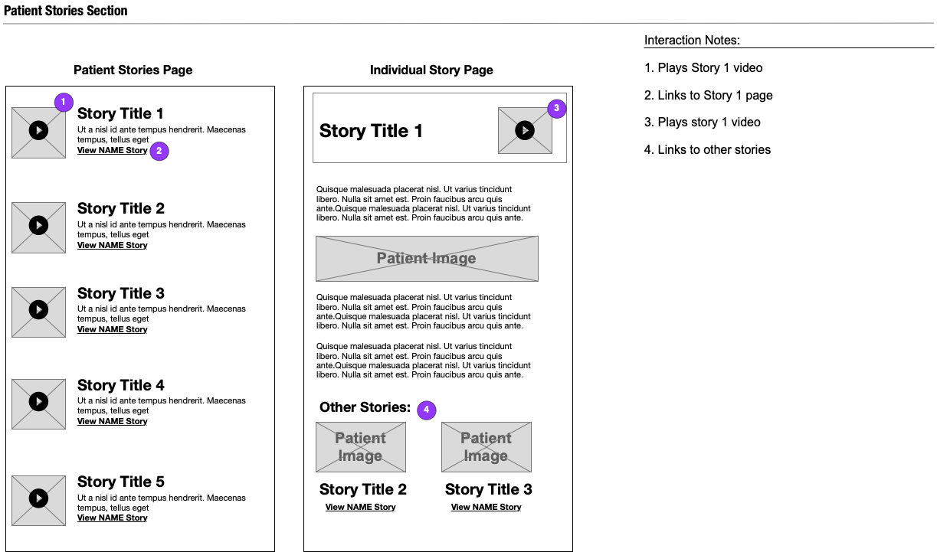The image size is (937, 552).
Task: Click View NAME Story under Story Title 3 thumbnail
Action: (486, 507)
